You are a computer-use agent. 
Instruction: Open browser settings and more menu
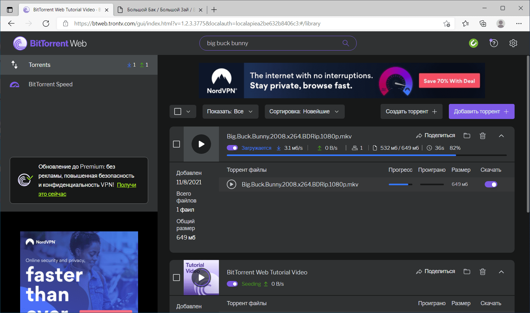519,24
